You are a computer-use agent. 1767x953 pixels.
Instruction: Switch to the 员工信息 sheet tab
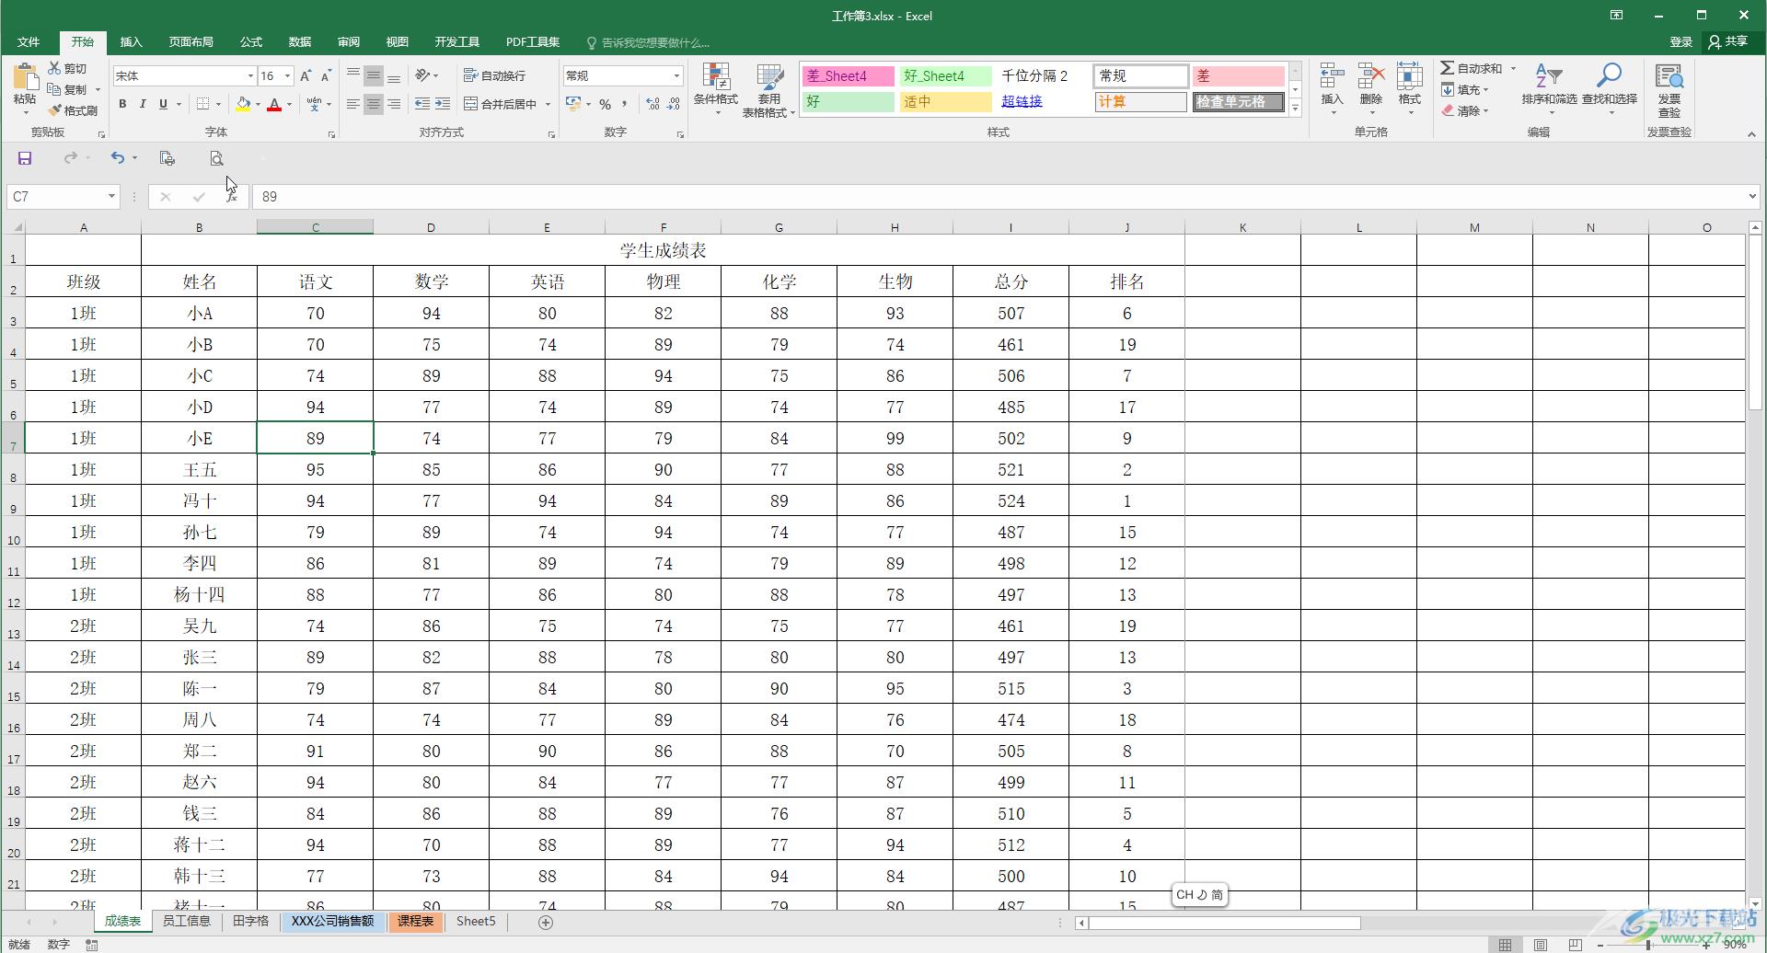tap(187, 921)
